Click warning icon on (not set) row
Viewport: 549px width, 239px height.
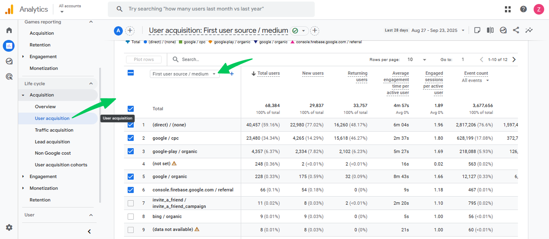[x=174, y=164]
